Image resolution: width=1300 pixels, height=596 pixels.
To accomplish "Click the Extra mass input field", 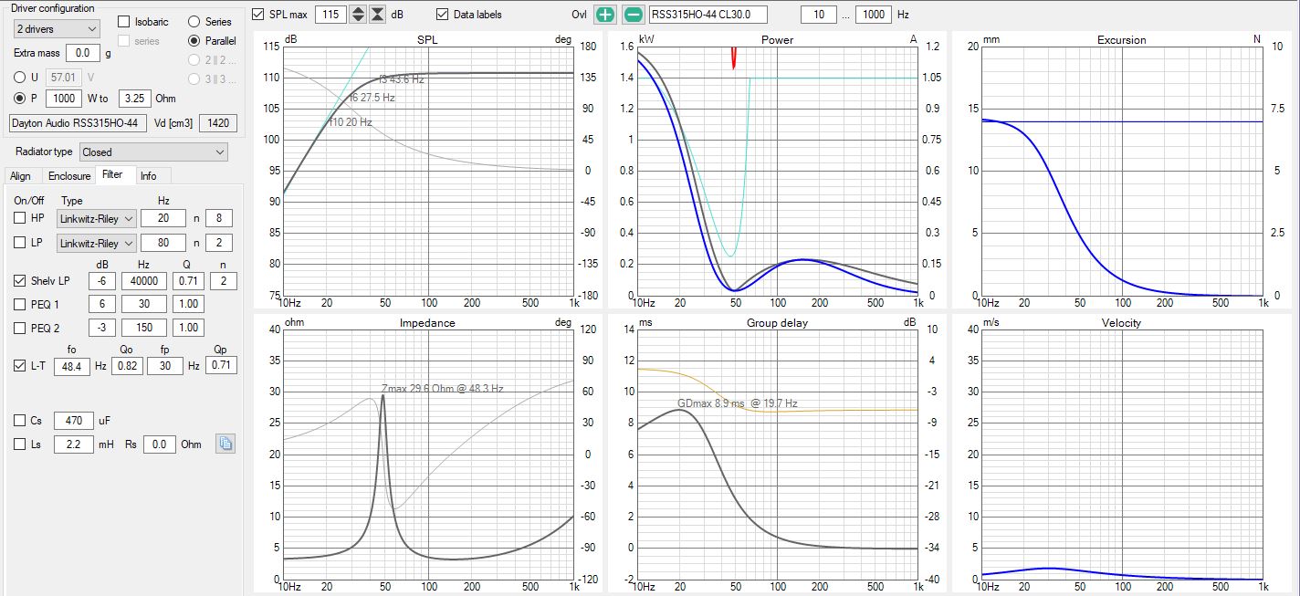I will click(83, 53).
